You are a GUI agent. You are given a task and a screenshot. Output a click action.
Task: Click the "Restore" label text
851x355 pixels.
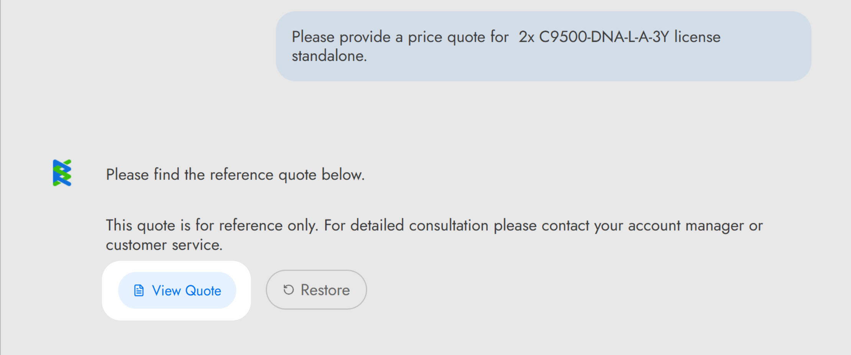click(325, 290)
